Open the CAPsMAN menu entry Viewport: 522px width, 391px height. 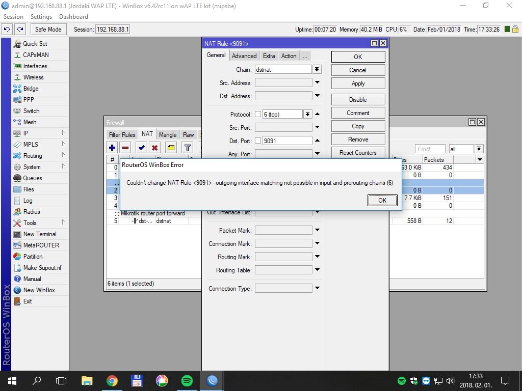pos(40,55)
